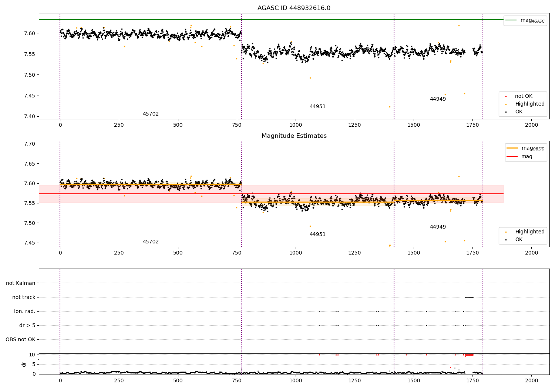Click the y-axis tick 10 on the dr panel

click(32, 355)
